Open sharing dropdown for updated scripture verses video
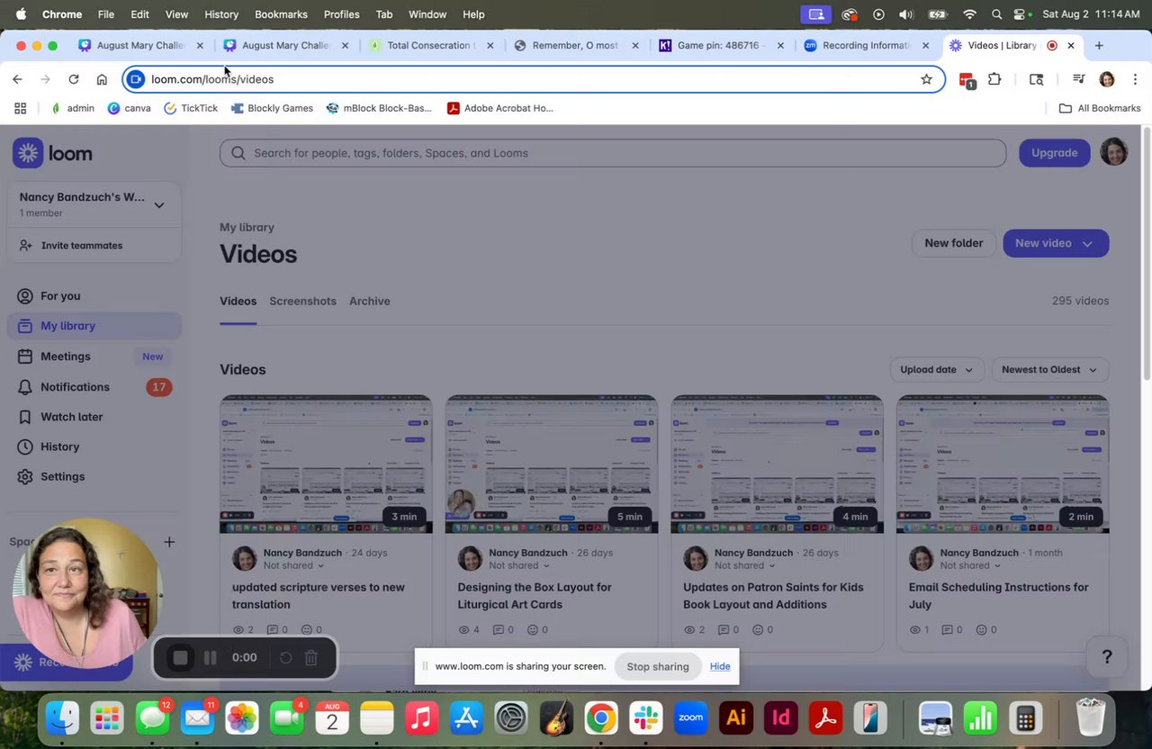 293,565
